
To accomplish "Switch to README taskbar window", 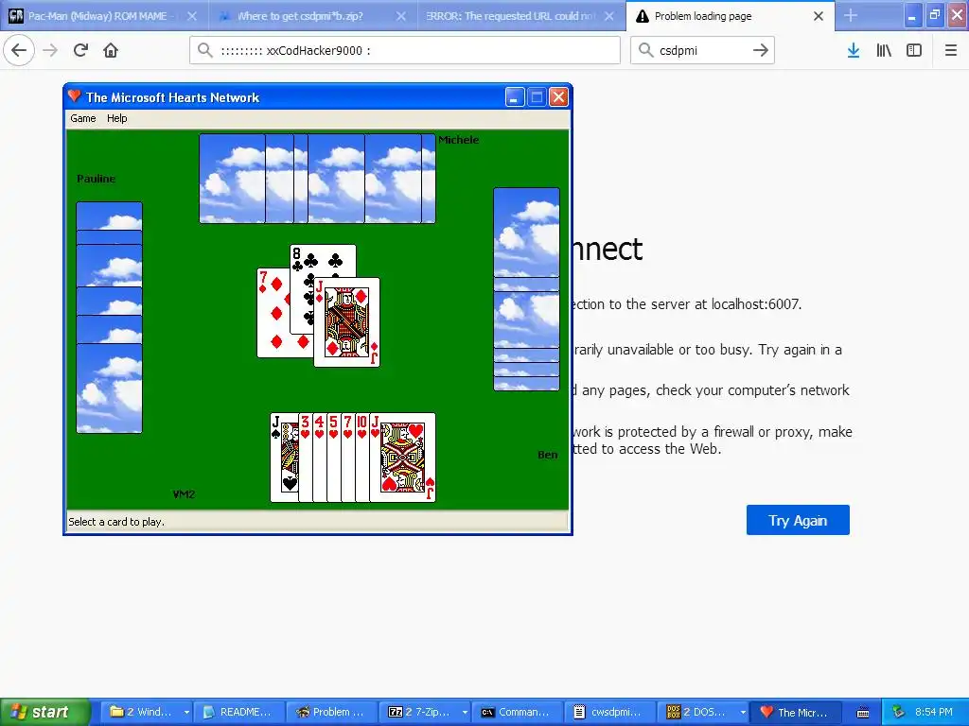I will (x=239, y=712).
